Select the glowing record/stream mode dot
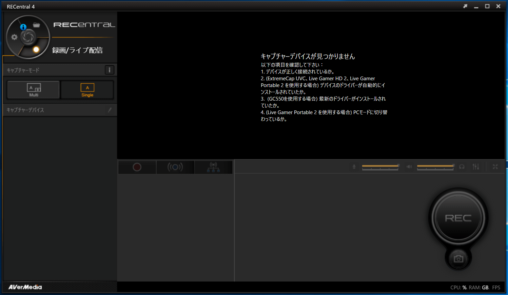This screenshot has width=508, height=295. pyautogui.click(x=36, y=49)
